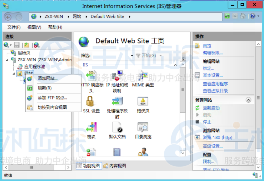Collapse the ZSX-WIN server tree node
The width and height of the screenshot is (264, 181).
click(x=7, y=60)
